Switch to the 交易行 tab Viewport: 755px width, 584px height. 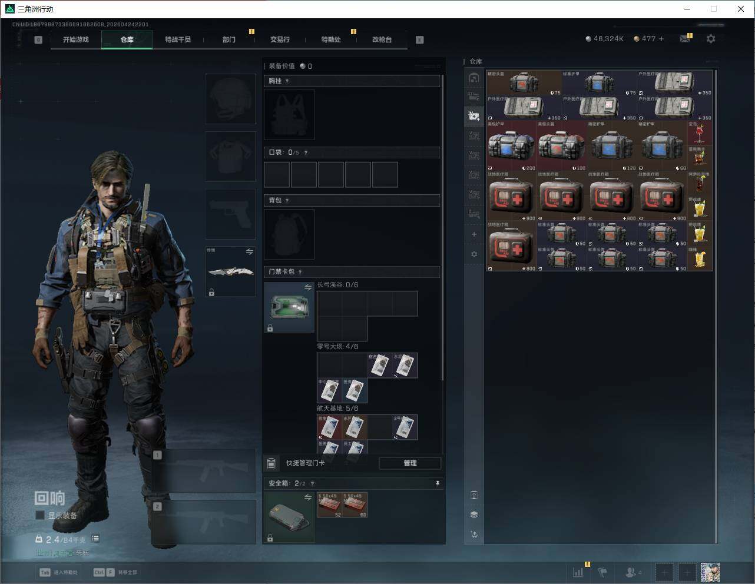[280, 39]
